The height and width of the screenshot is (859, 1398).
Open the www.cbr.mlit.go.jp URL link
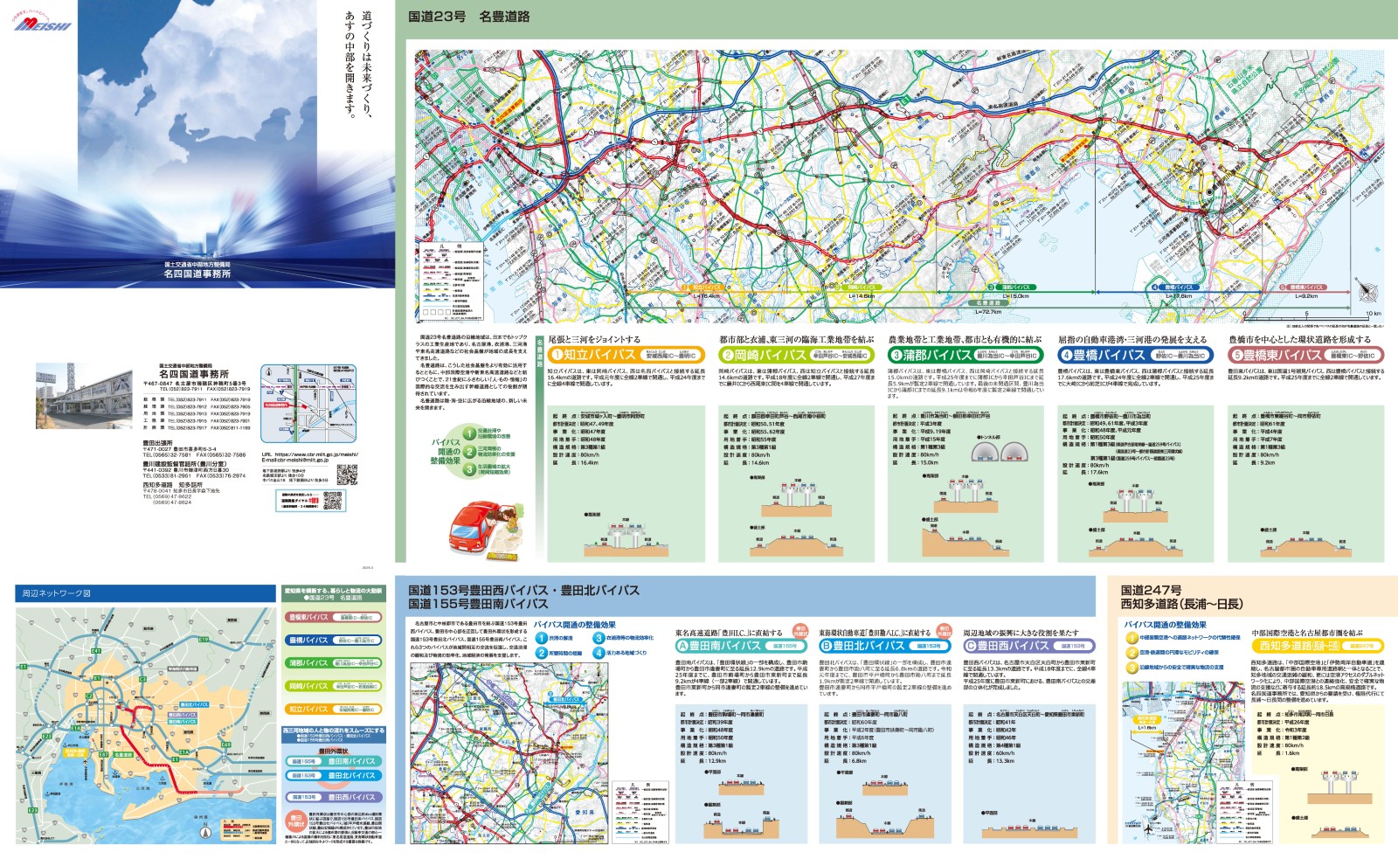[309, 454]
